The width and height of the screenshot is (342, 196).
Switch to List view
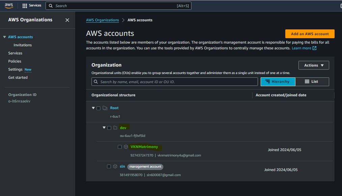(312, 81)
